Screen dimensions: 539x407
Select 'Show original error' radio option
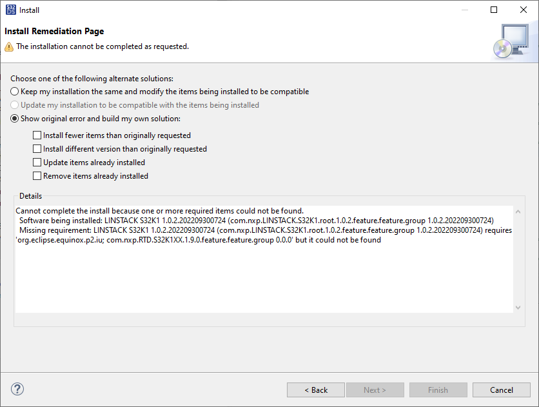click(15, 119)
